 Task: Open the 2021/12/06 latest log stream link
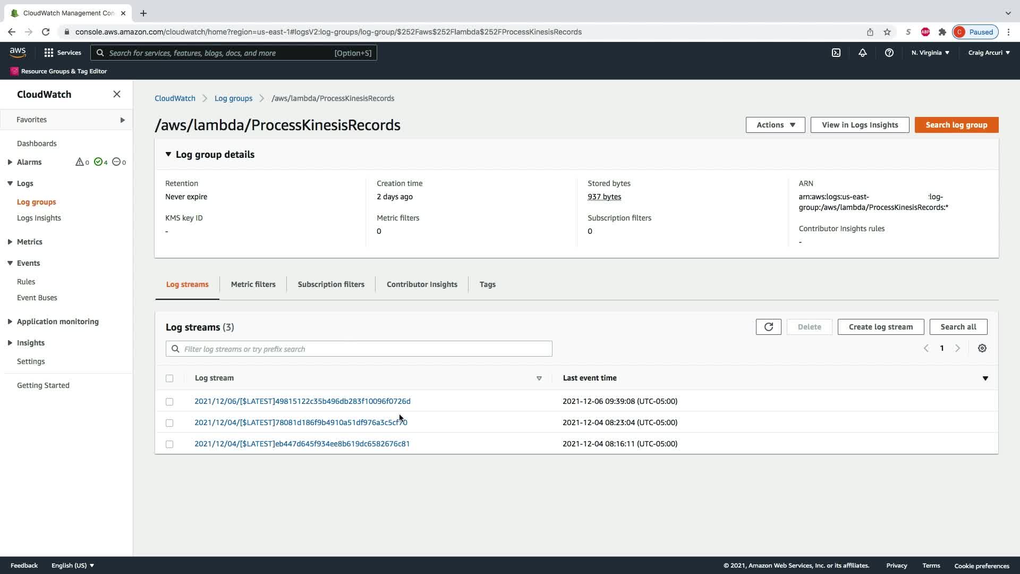click(x=302, y=401)
